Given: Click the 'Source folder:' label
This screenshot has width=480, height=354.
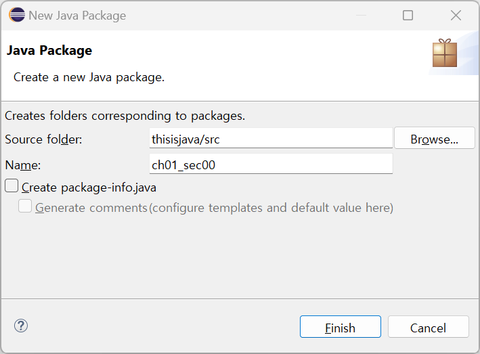Looking at the screenshot, I should click(x=43, y=139).
